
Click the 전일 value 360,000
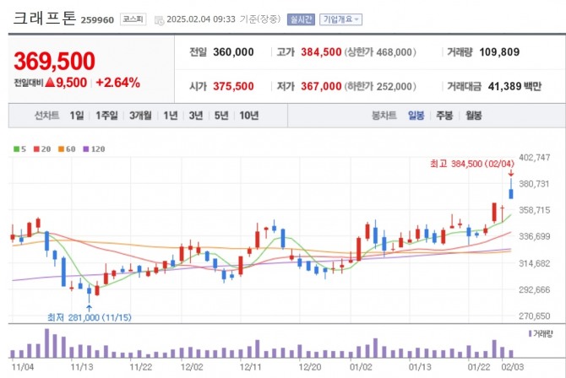(x=233, y=52)
